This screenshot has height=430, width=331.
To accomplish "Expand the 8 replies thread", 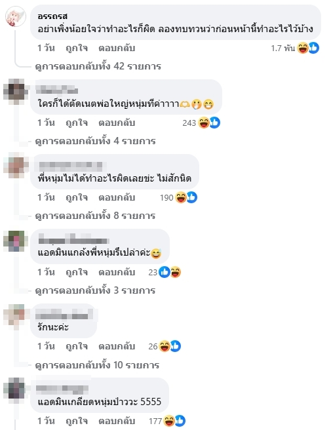I will (x=95, y=216).
